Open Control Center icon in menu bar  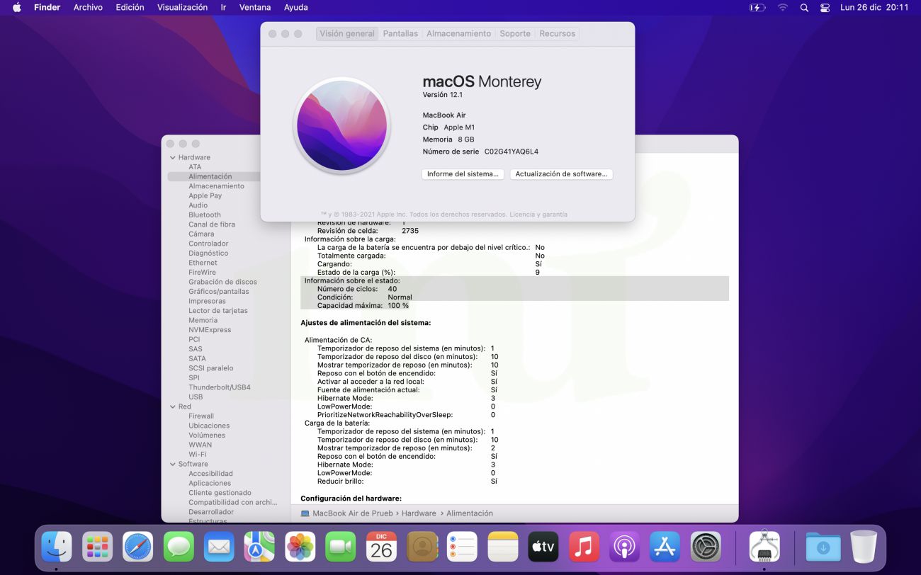click(825, 7)
